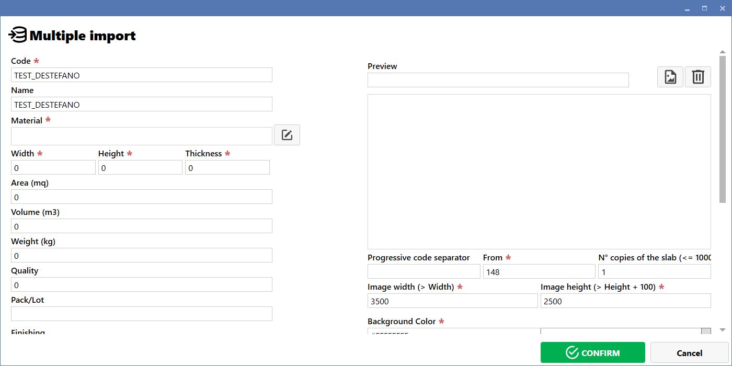Focus the Width input field
The height and width of the screenshot is (366, 732).
point(53,167)
